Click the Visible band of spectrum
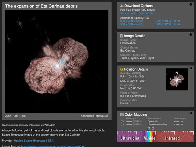 (150, 138)
